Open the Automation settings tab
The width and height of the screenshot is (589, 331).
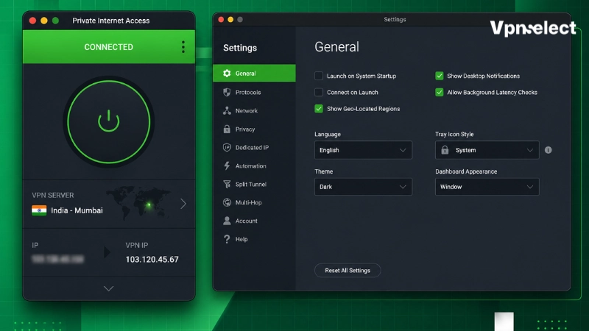click(254, 165)
